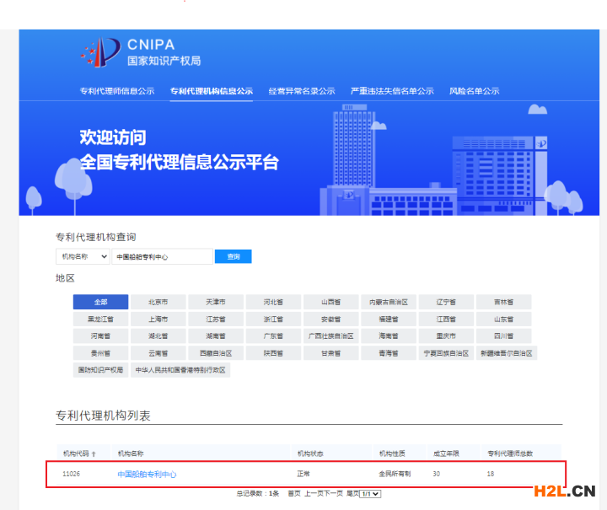Screen dimensions: 607x510
Task: Filter by 北京市 region
Action: pos(158,302)
